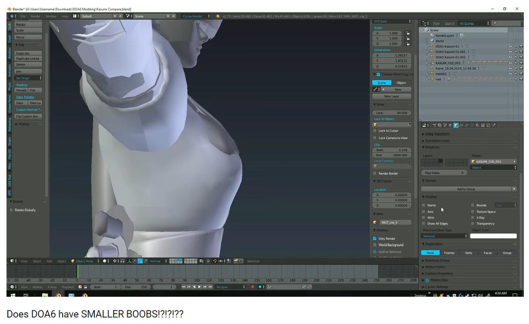Toggle visibility eye for DOA3 Kasumi 01
This screenshot has height=324, width=529.
coord(511,46)
